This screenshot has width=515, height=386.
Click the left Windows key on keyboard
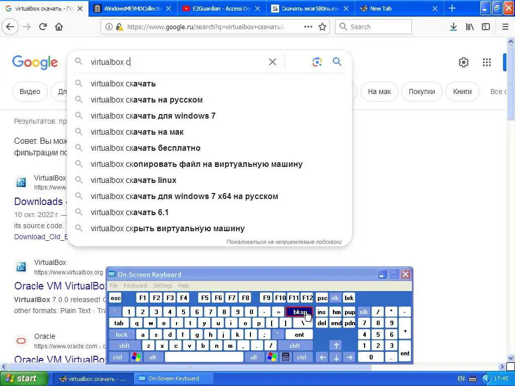point(136,357)
